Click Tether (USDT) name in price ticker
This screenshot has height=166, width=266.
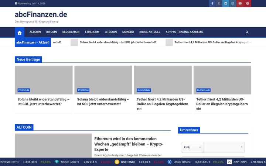[70, 162]
